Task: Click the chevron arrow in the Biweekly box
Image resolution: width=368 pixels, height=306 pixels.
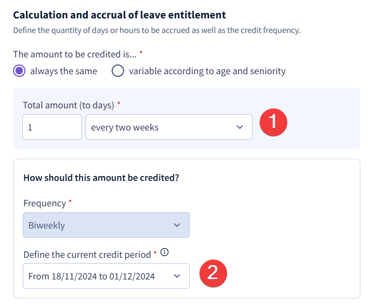Action: click(177, 225)
